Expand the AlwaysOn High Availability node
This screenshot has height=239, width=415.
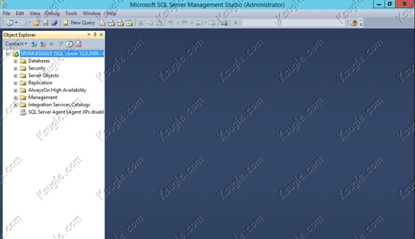[15, 91]
